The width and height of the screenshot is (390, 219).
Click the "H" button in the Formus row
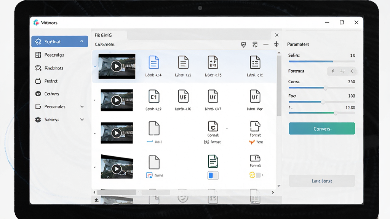pos(342,71)
